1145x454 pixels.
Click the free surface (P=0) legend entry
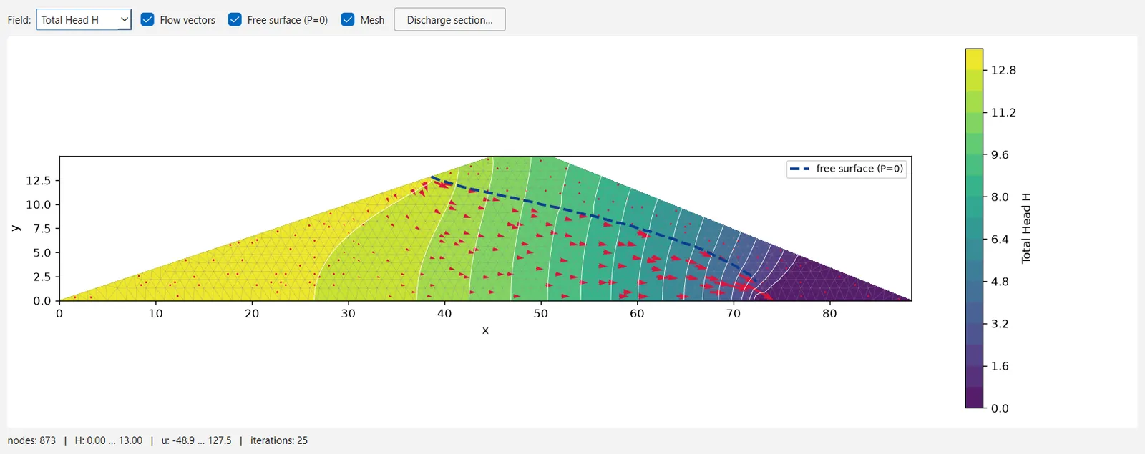tap(847, 169)
